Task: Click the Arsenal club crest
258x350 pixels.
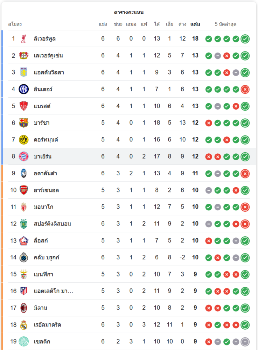Action: pyautogui.click(x=24, y=190)
